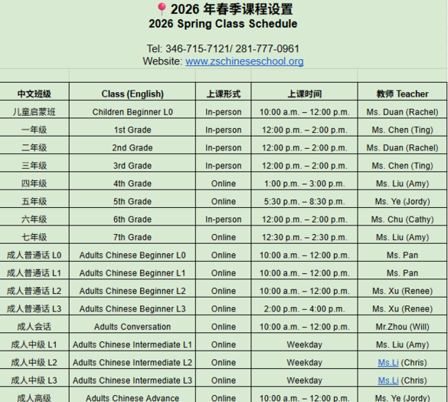Select the 成人普通话 L3 cell

[x=34, y=306]
